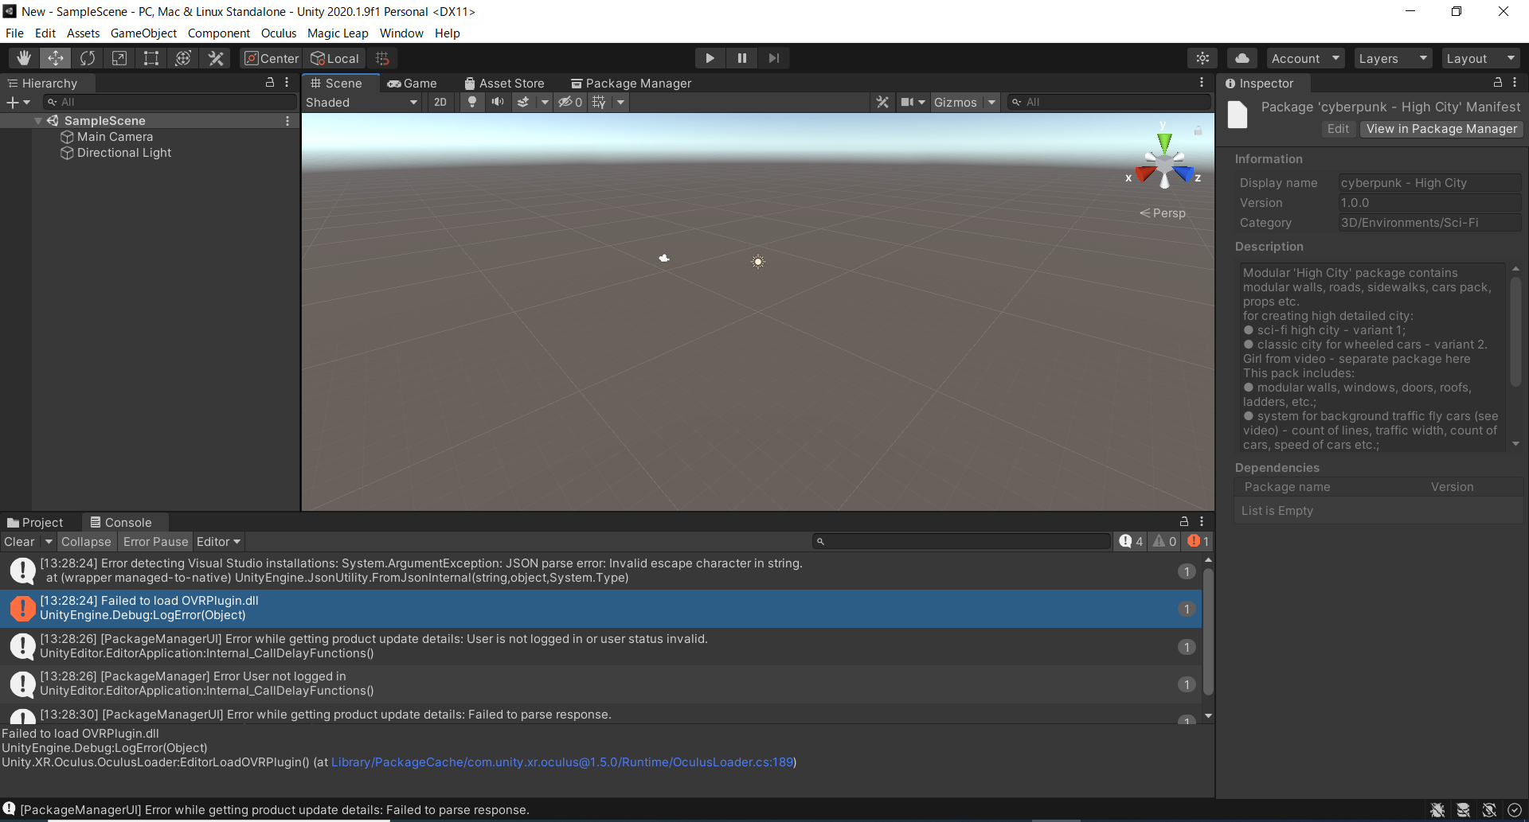Select the Move tool

pyautogui.click(x=56, y=58)
